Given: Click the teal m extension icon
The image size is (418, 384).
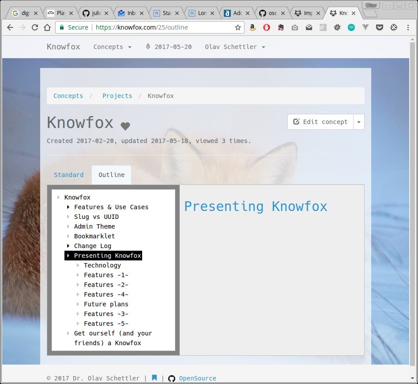Looking at the screenshot, I should point(351,27).
